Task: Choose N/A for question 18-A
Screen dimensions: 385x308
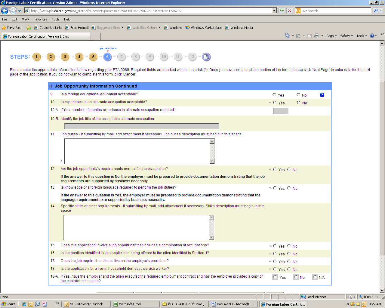Action: (315, 277)
